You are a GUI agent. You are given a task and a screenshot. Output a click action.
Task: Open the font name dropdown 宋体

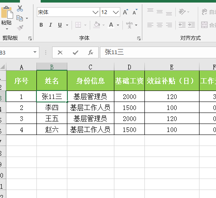(95, 12)
